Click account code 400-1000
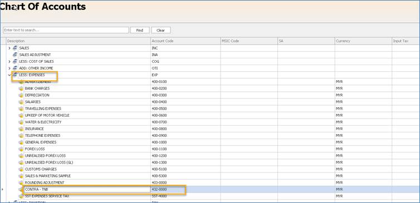The width and height of the screenshot is (420, 203). (159, 142)
